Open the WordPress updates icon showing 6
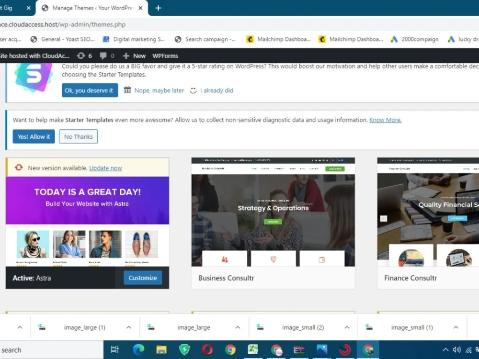This screenshot has height=359, width=479. [84, 56]
